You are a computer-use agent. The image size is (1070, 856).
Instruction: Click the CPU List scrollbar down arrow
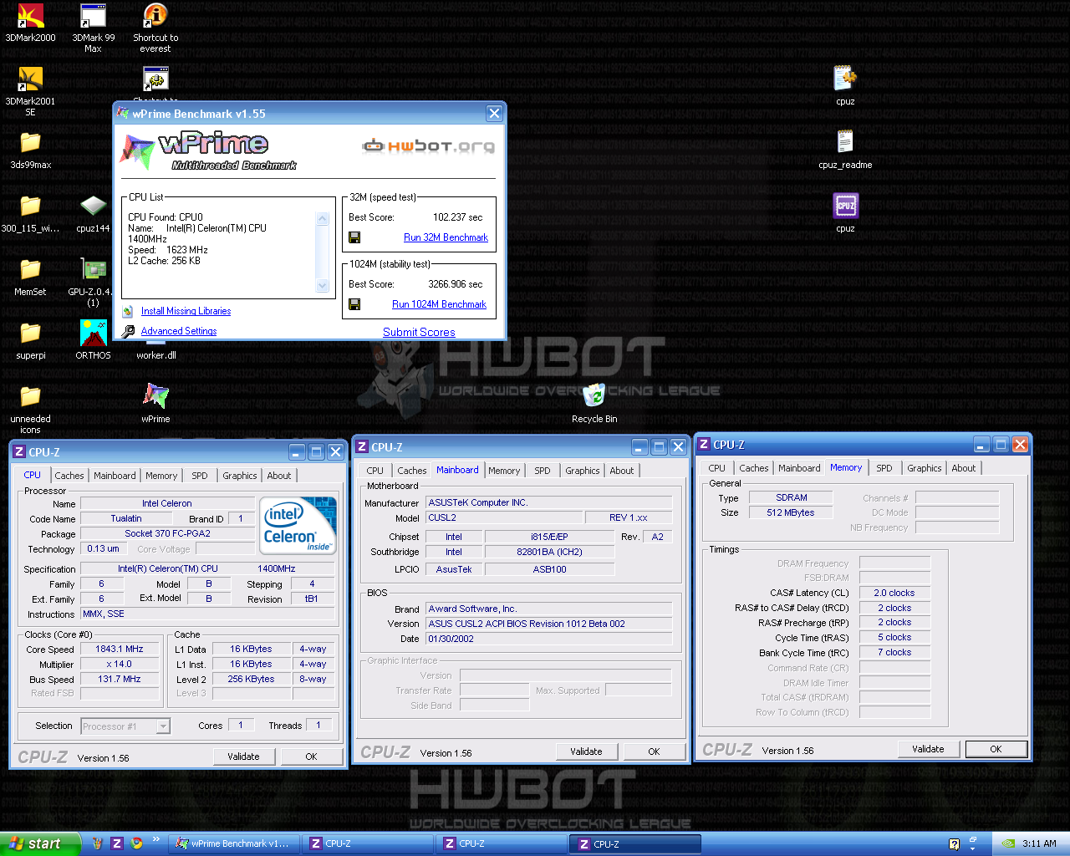[x=323, y=286]
